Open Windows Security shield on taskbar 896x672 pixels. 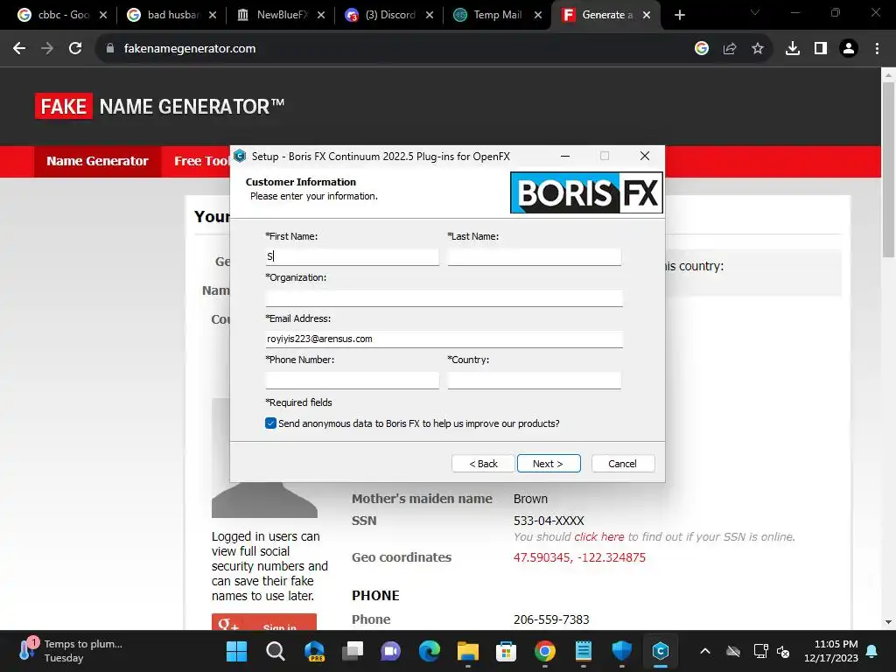(622, 651)
